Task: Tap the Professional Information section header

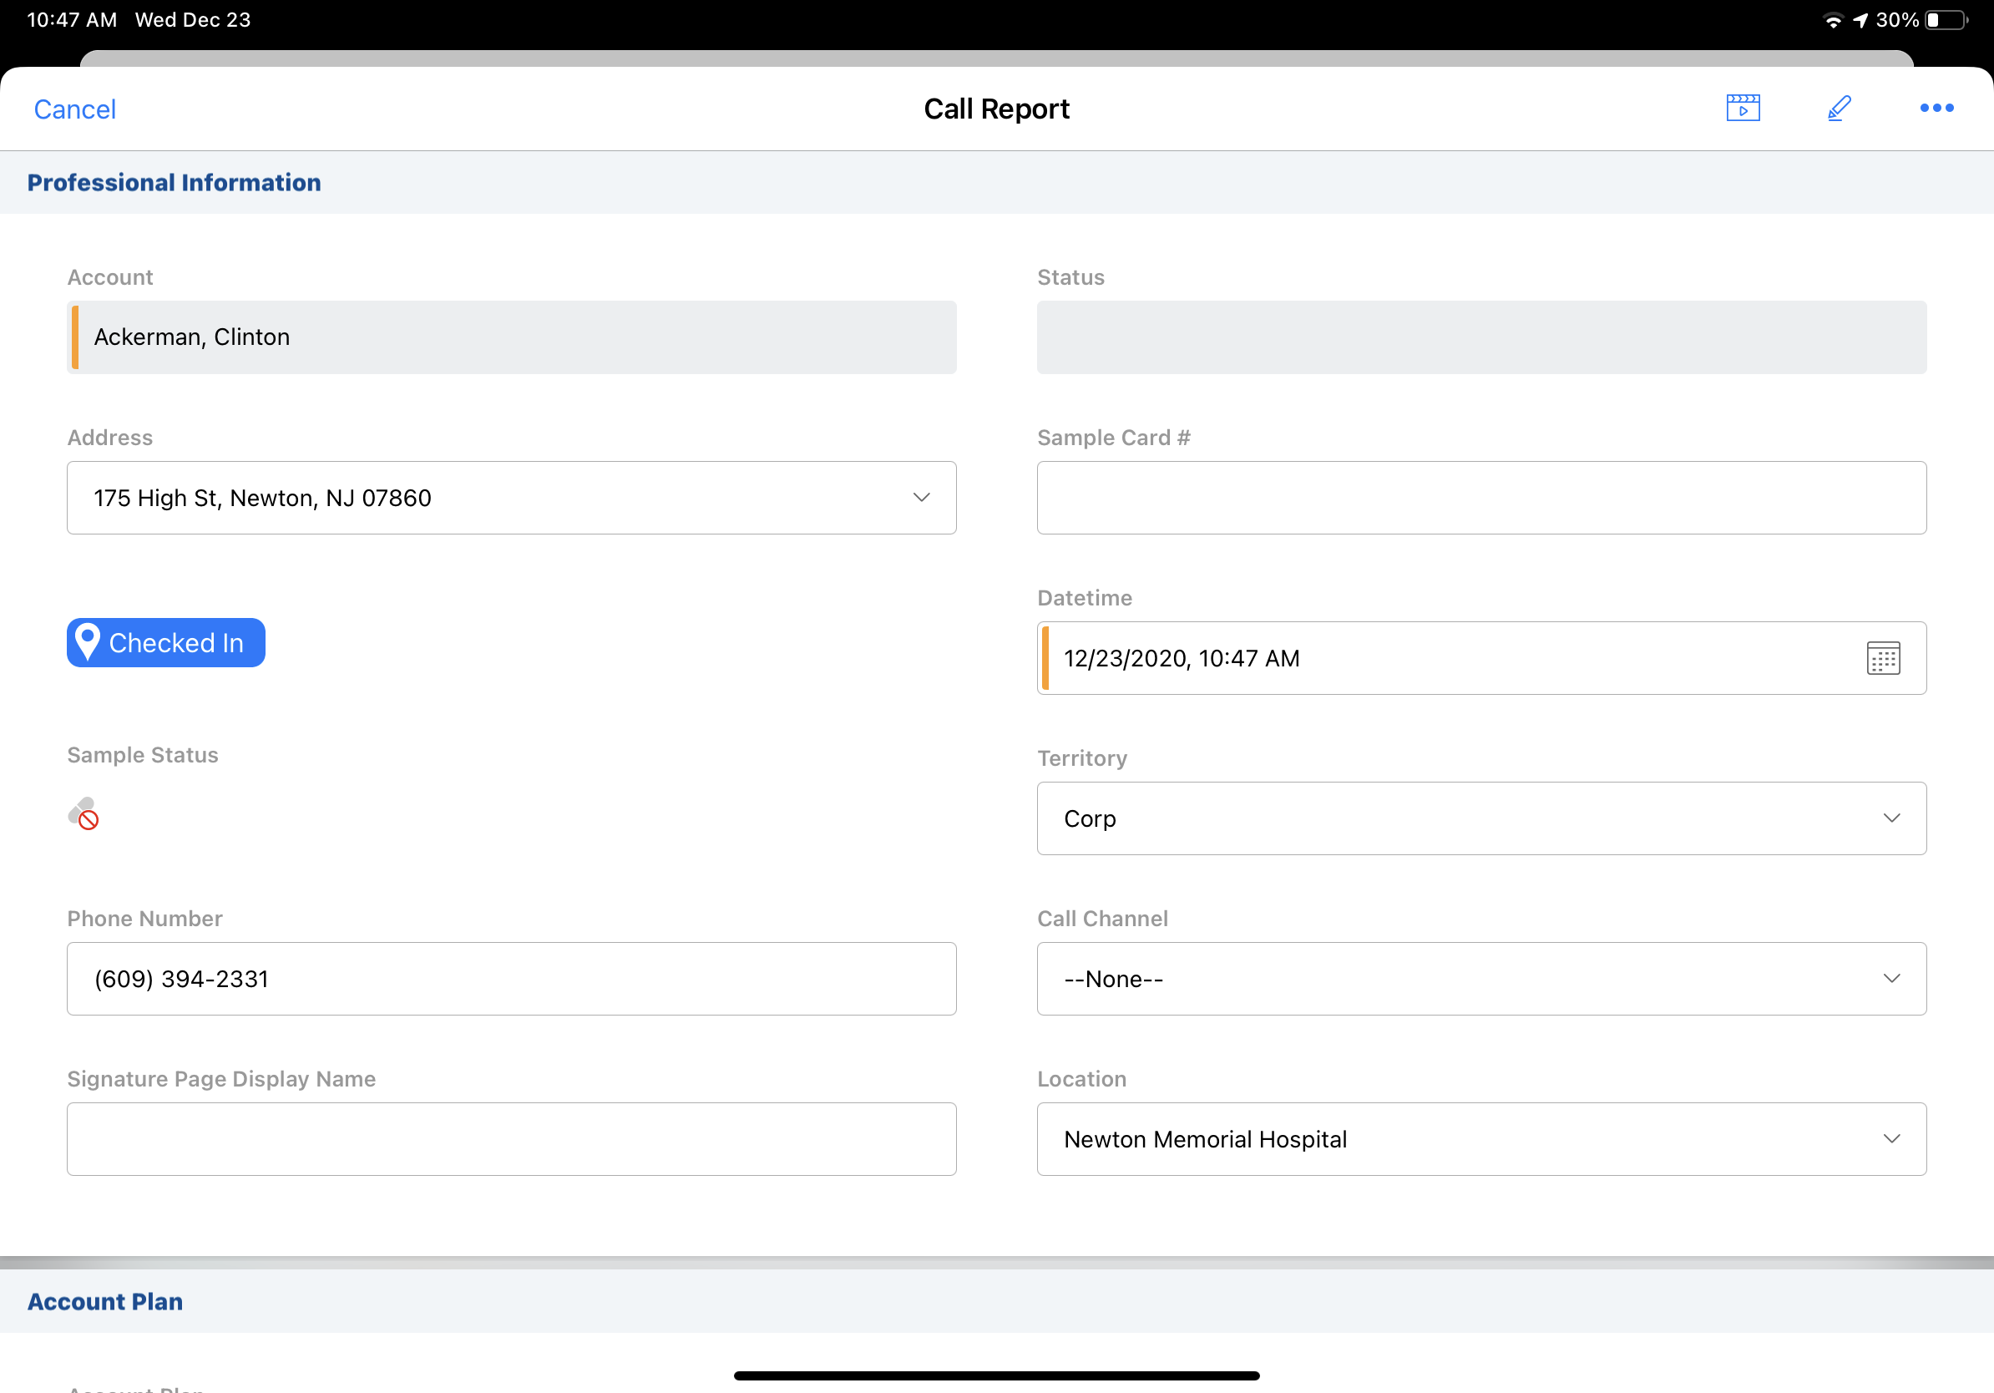Action: point(174,182)
